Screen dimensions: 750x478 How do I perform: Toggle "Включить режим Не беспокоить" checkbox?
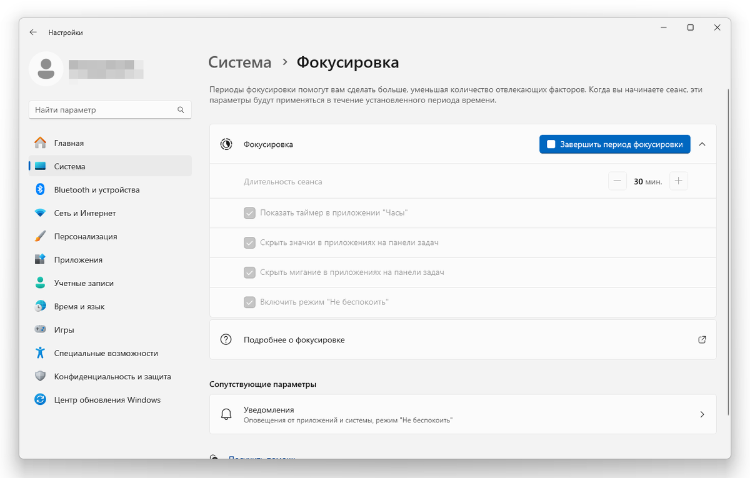(x=249, y=302)
